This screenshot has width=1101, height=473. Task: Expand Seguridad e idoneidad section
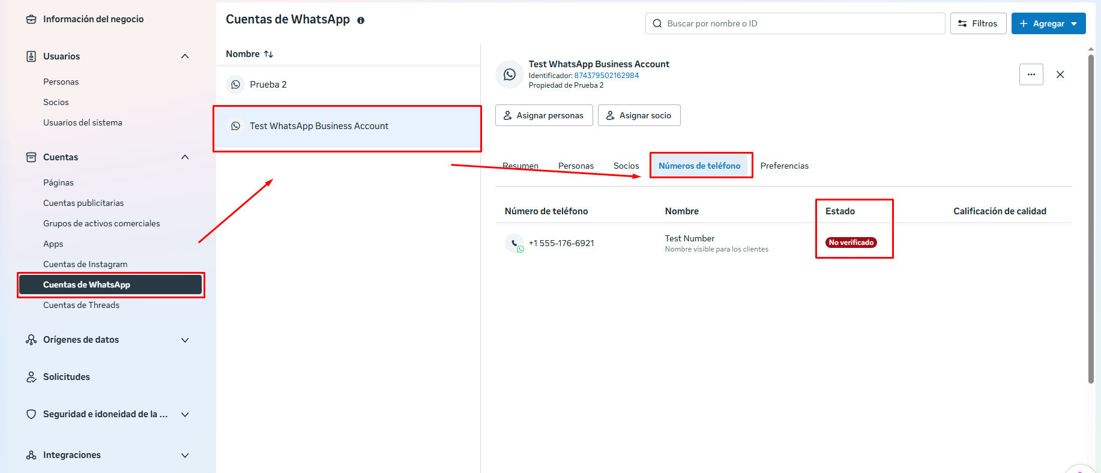click(185, 414)
